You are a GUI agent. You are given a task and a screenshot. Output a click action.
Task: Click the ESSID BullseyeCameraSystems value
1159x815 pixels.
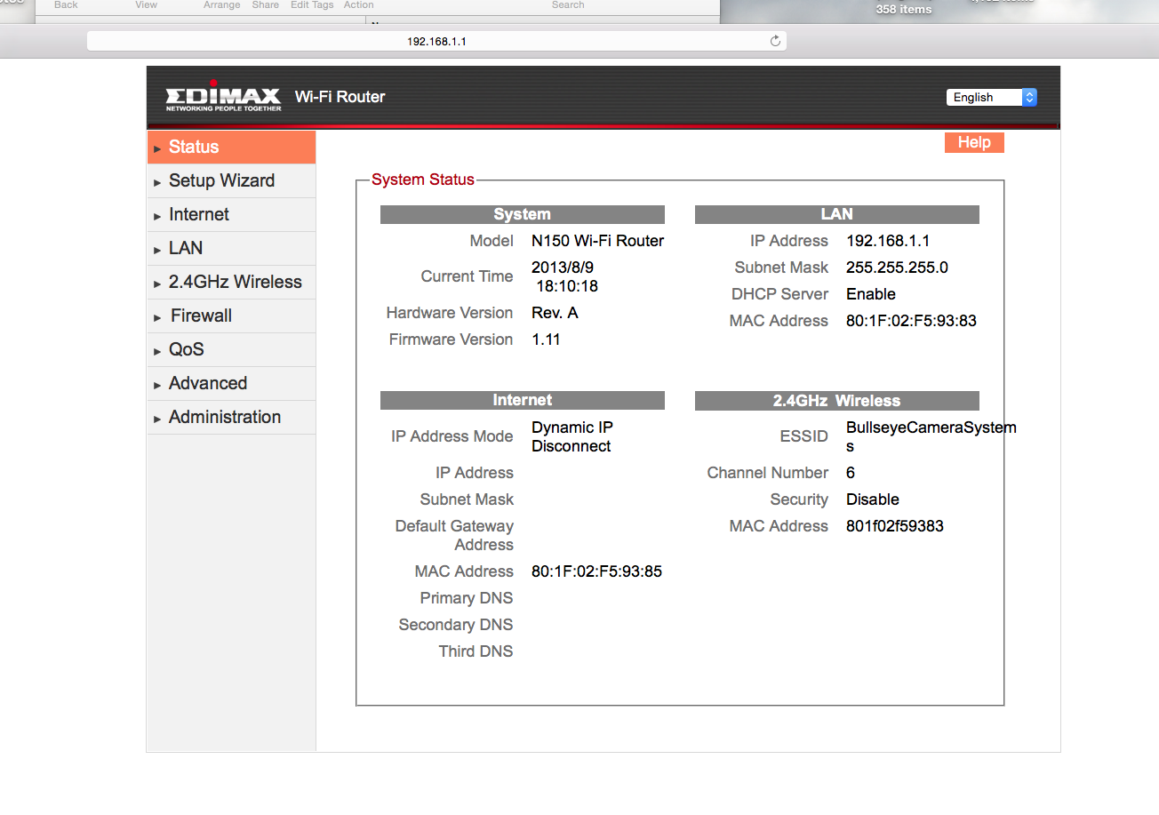pyautogui.click(x=931, y=437)
